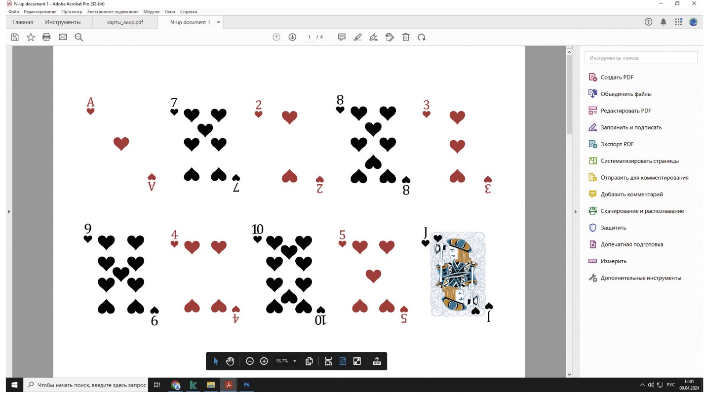Click Экспорт PDF in the tools pane

pyautogui.click(x=618, y=144)
